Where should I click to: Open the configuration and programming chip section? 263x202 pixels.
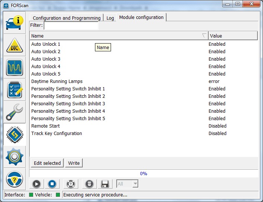[x=15, y=135]
